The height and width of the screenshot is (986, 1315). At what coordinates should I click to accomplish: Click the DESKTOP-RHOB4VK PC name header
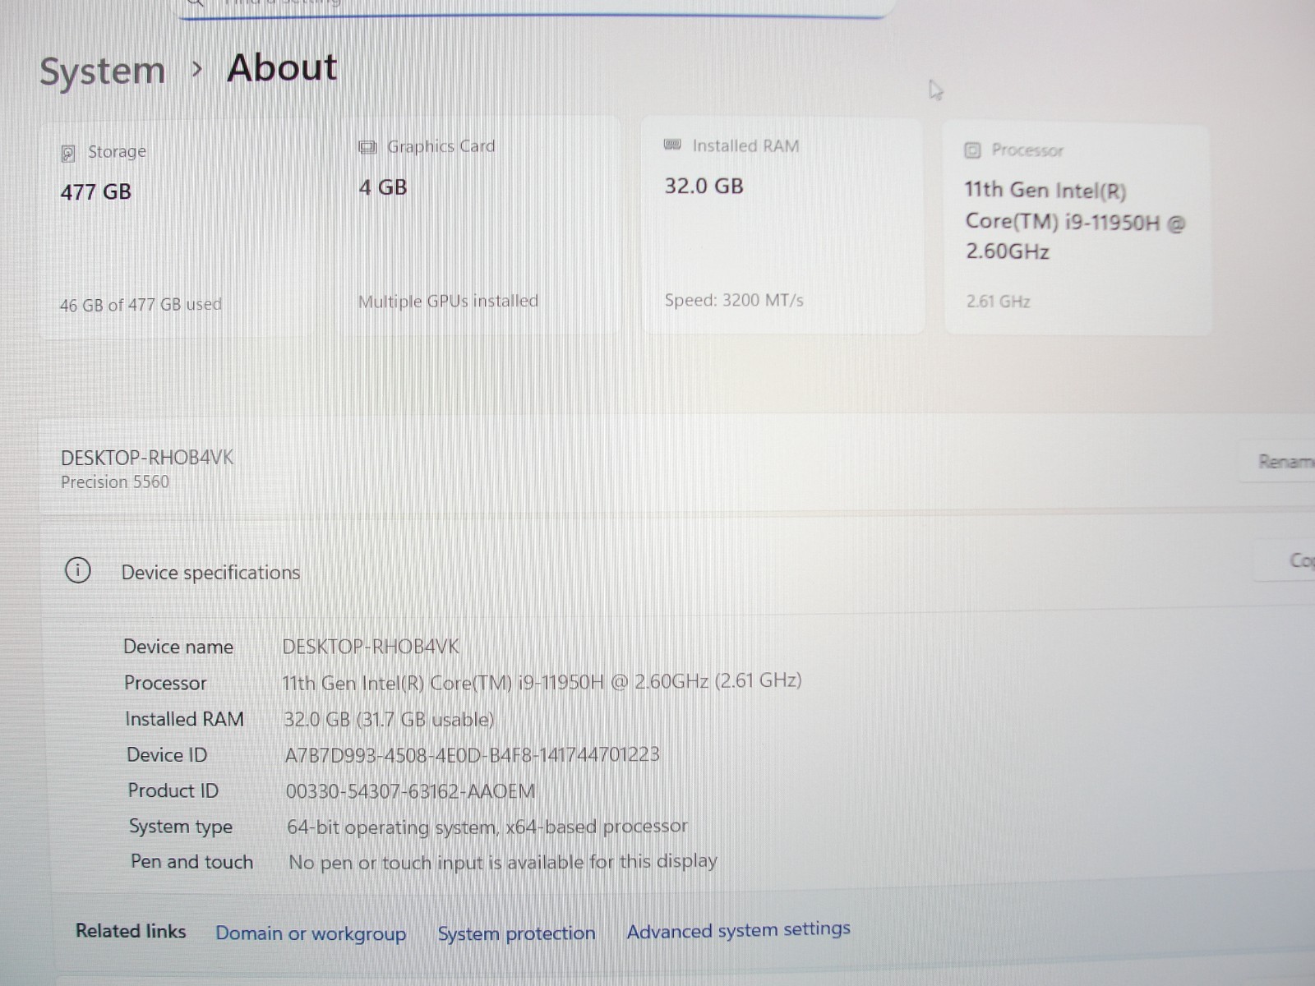click(x=147, y=458)
